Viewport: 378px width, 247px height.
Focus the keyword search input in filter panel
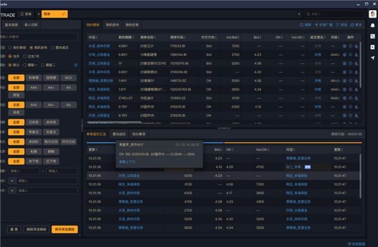click(x=38, y=37)
